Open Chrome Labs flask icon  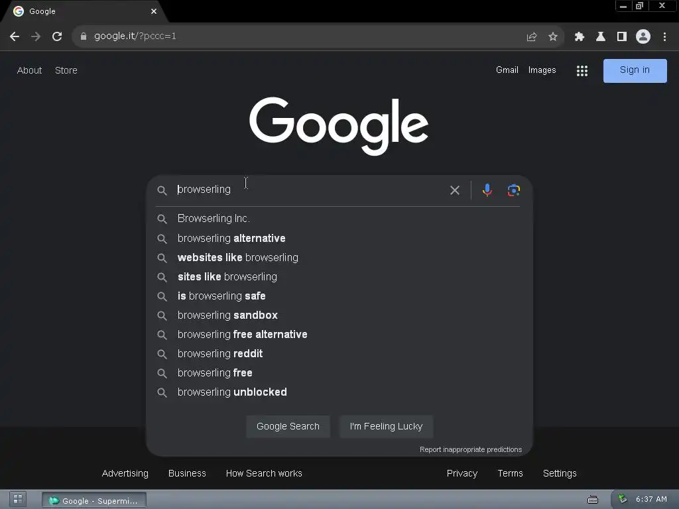[x=601, y=37]
